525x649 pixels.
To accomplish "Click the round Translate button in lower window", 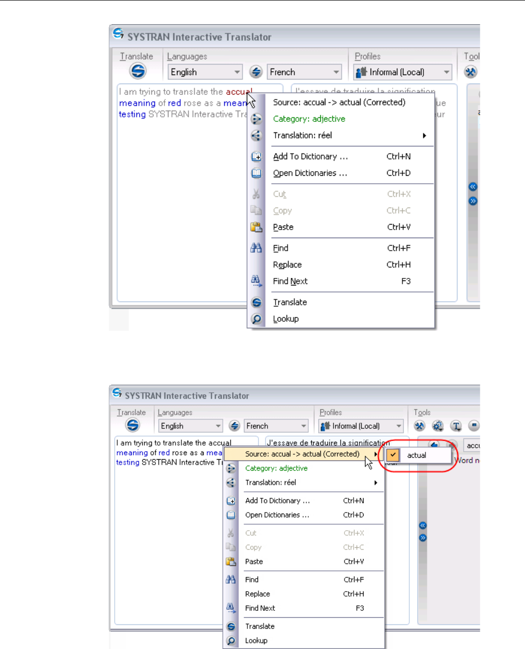I will pyautogui.click(x=133, y=425).
